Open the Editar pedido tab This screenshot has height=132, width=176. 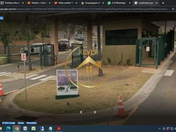click(x=66, y=3)
